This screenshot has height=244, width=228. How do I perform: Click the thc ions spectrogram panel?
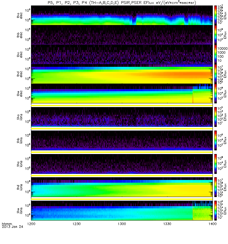122,164
